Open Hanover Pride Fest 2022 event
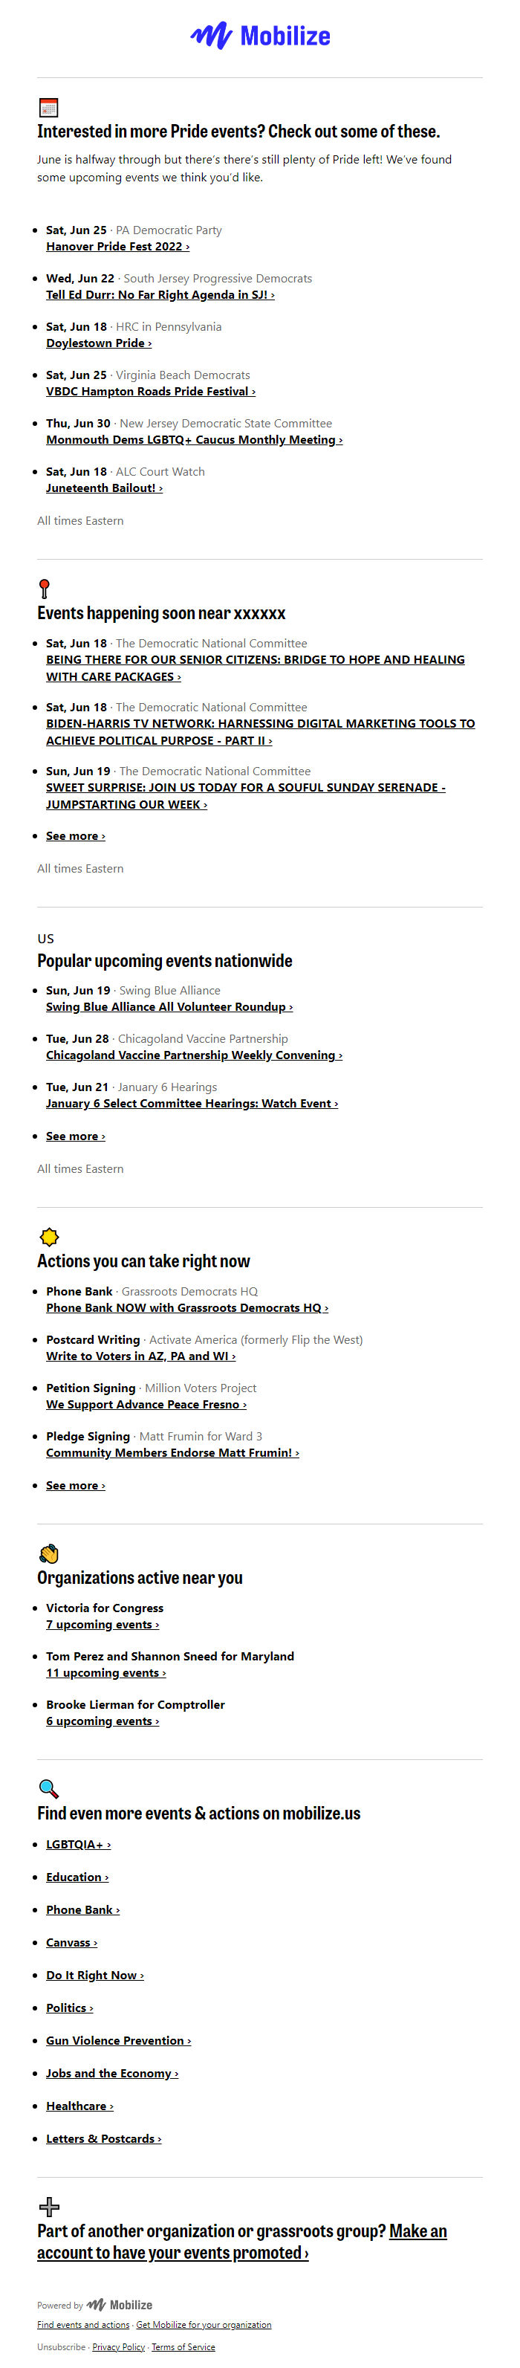 pyautogui.click(x=117, y=246)
